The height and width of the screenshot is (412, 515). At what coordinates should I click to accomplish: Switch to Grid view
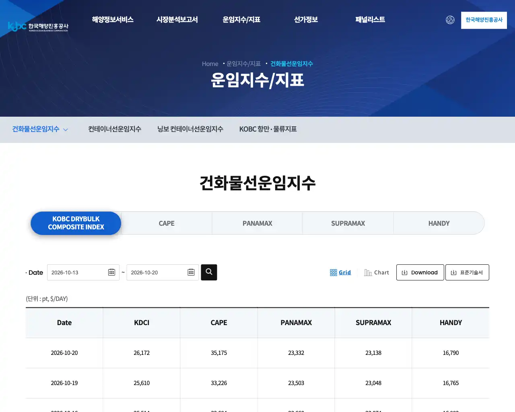[340, 272]
